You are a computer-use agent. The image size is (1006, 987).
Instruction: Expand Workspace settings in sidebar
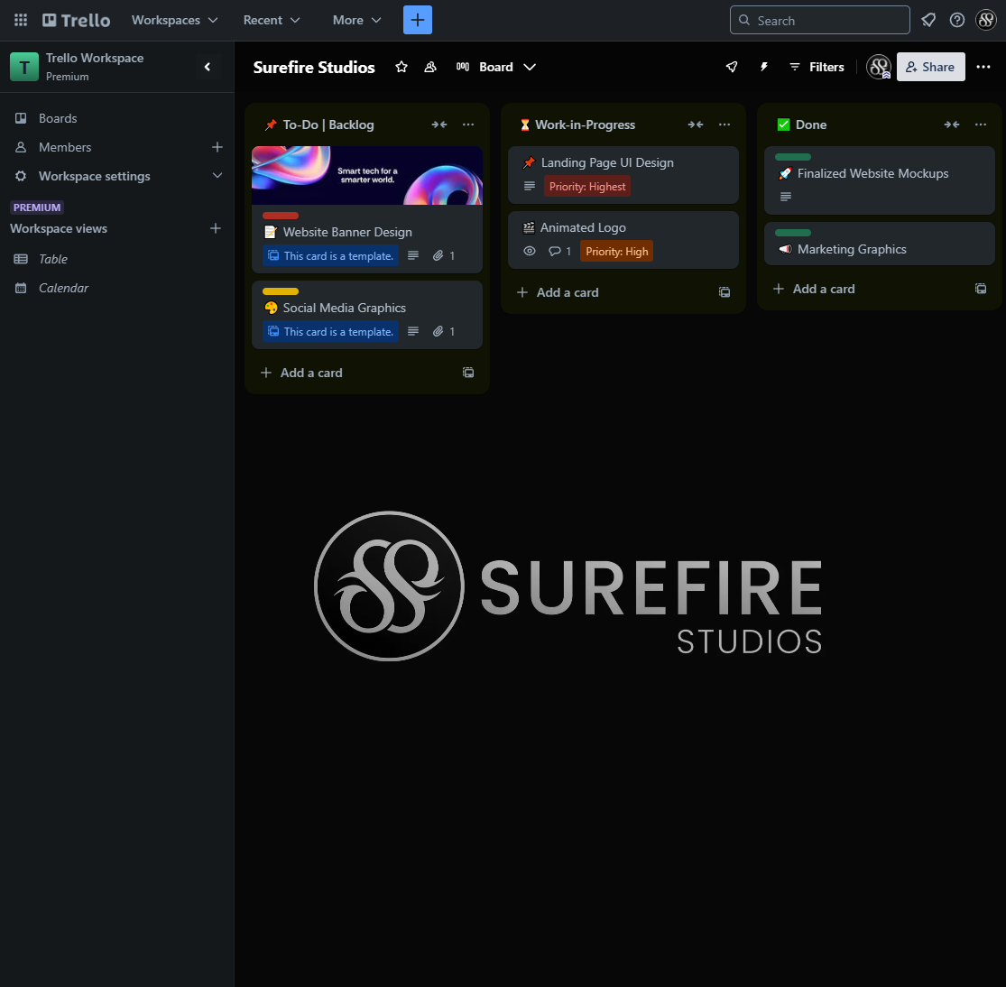pyautogui.click(x=217, y=176)
